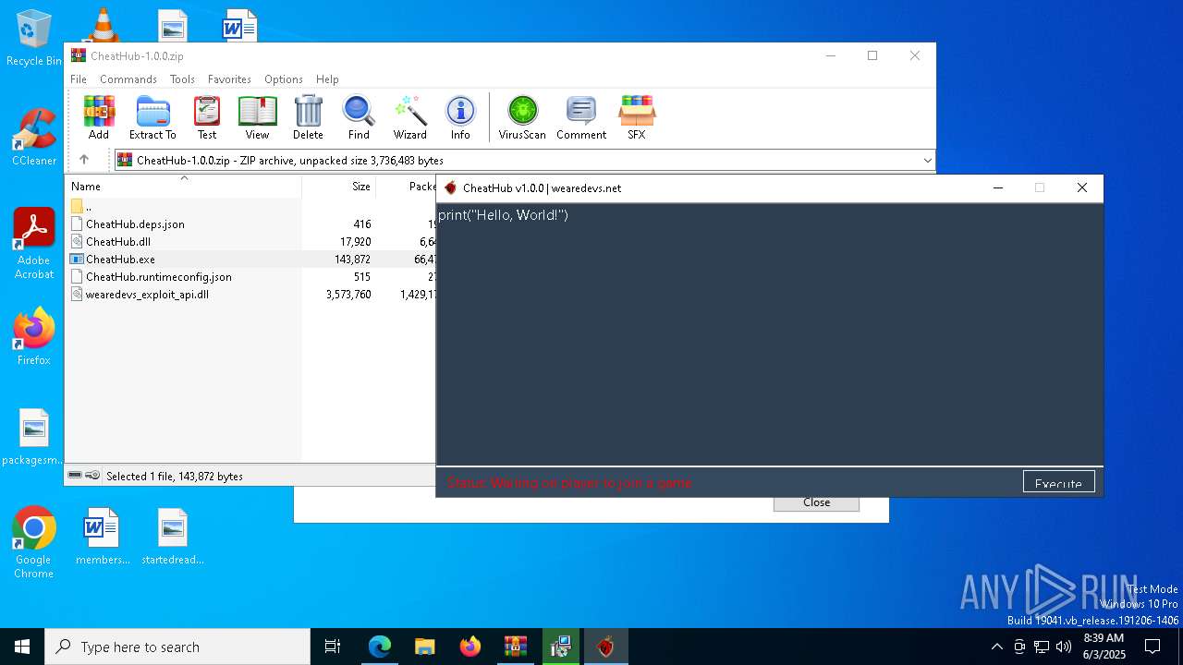
Task: Open the packagesm image file on desktop
Action: click(x=33, y=437)
